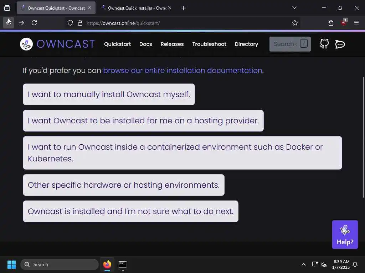
Task: Expand the list all tabs chevron
Action: tap(294, 8)
